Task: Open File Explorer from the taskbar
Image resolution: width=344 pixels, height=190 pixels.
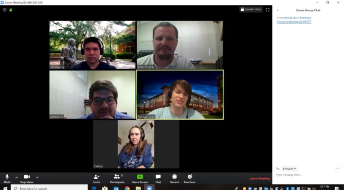Action: click(x=138, y=188)
